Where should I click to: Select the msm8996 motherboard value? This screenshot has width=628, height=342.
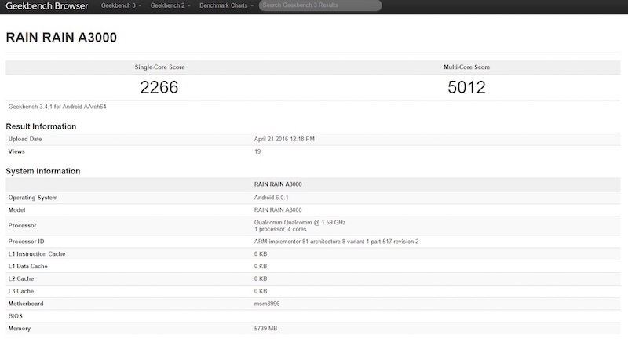[267, 304]
